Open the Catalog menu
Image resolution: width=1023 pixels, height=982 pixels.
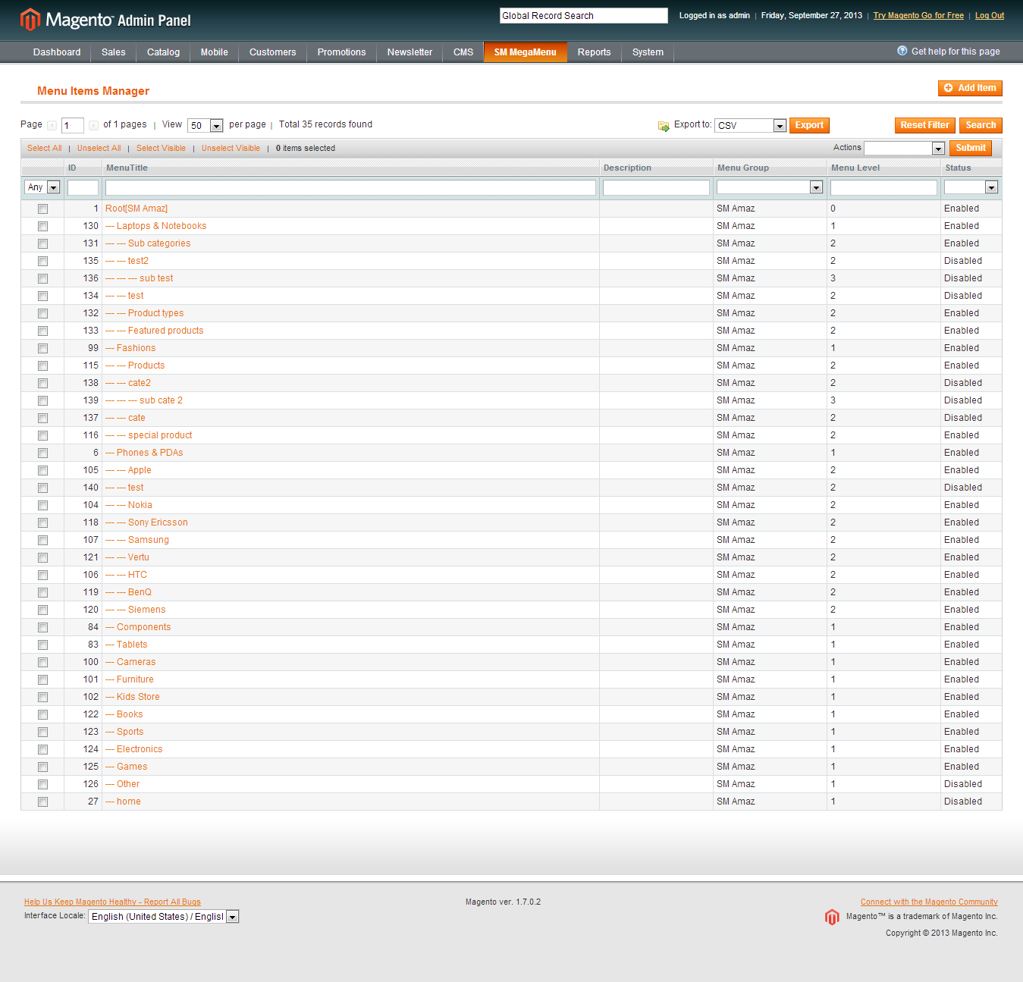point(163,52)
